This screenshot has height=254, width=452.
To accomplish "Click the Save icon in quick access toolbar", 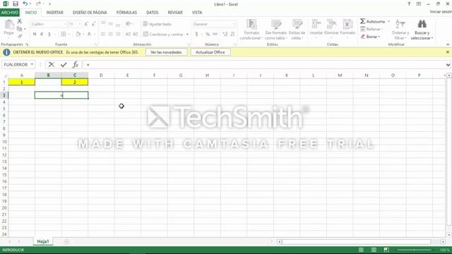I will click(x=16, y=4).
